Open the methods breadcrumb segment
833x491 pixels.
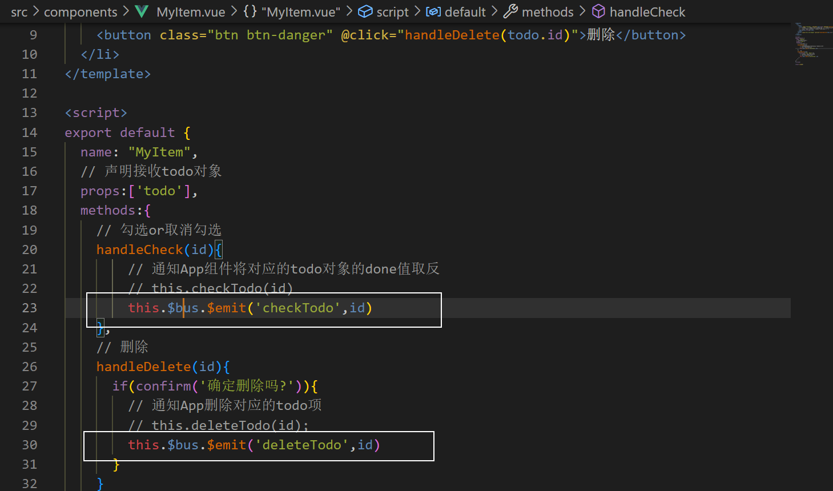pyautogui.click(x=548, y=12)
